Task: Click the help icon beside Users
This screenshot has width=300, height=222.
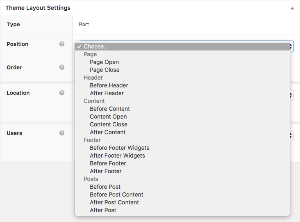Action: (x=62, y=133)
